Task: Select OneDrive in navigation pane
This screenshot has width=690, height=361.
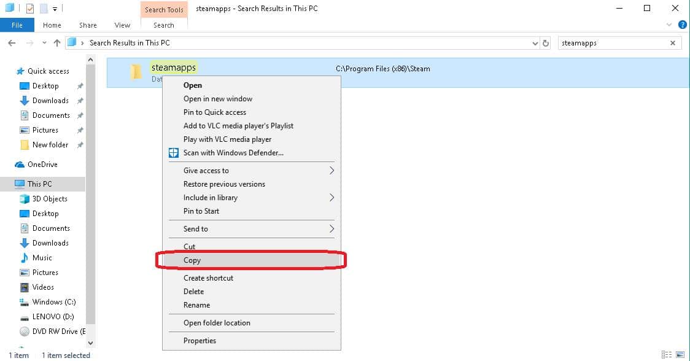Action: tap(42, 165)
